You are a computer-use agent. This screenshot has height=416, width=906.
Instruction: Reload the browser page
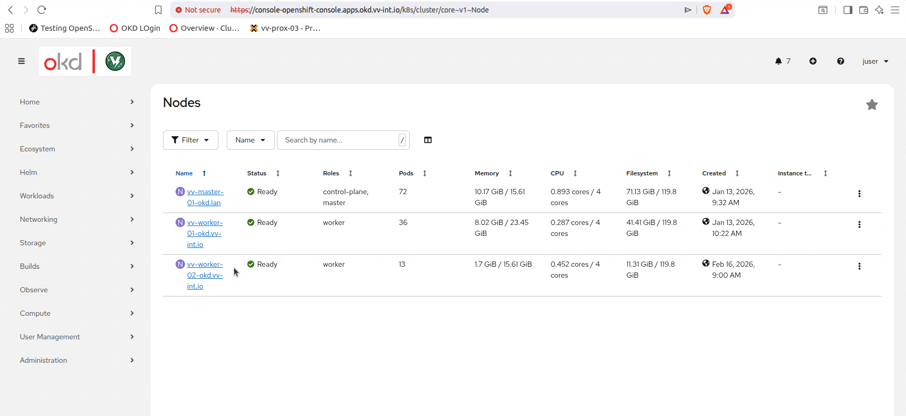[x=42, y=10]
